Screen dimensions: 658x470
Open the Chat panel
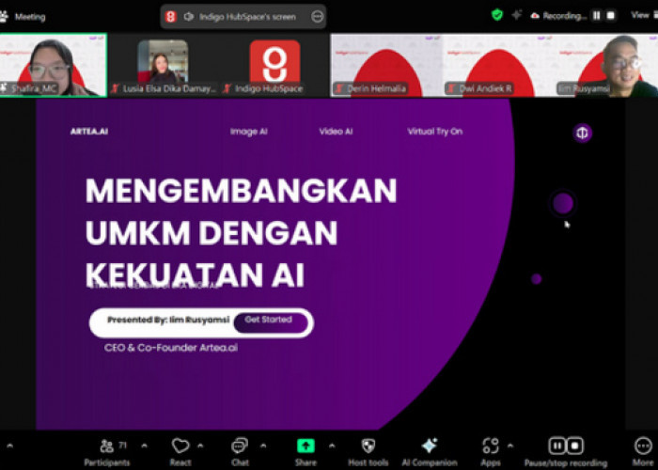tap(240, 452)
